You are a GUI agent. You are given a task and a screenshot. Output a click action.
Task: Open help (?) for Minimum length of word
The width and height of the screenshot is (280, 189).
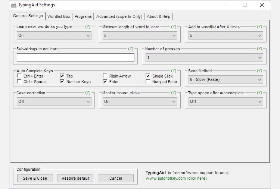pyautogui.click(x=174, y=27)
